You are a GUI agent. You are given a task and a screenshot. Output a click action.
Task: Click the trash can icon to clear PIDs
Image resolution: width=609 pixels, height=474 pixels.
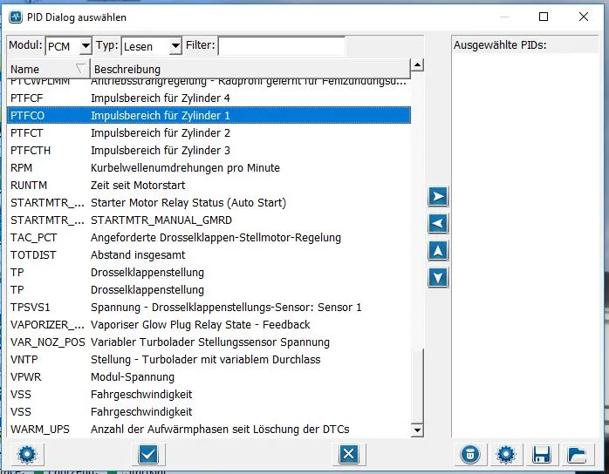pos(469,453)
